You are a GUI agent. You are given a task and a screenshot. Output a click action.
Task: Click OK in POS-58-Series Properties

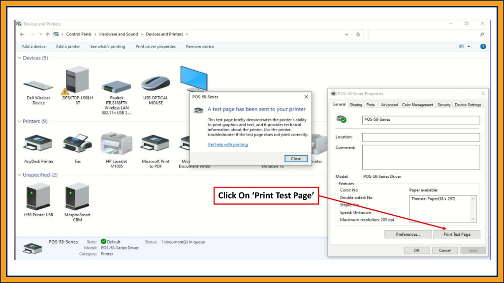click(x=416, y=251)
